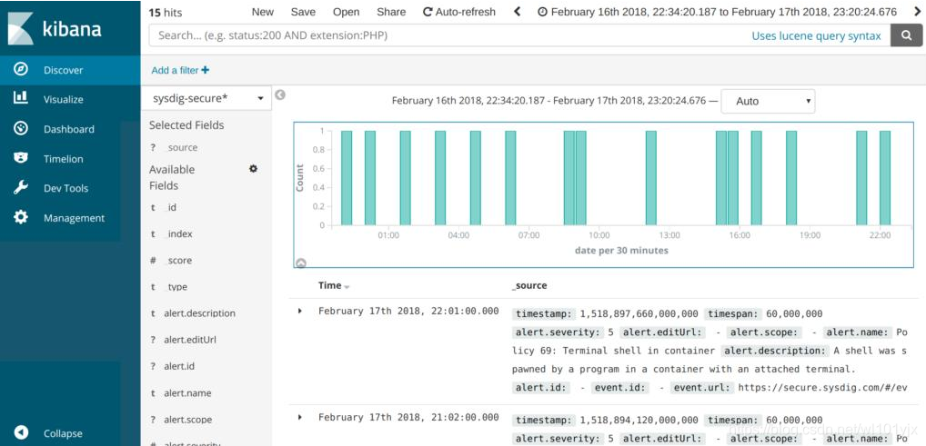Open Visualize bar chart icon
The height and width of the screenshot is (446, 926).
(21, 98)
